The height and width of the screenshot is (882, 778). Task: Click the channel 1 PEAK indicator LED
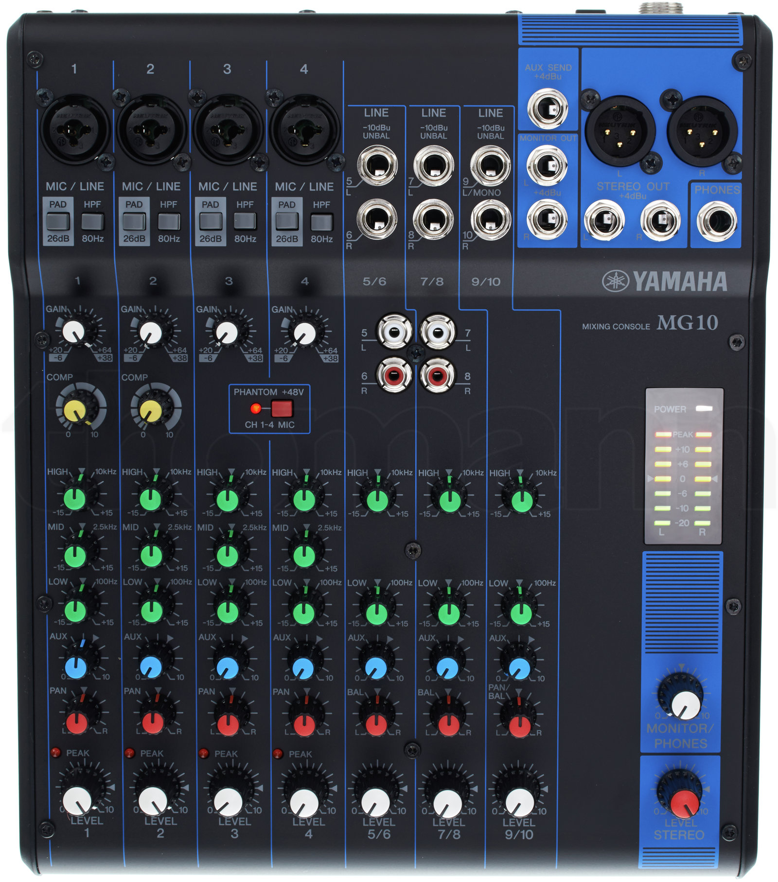click(55, 752)
